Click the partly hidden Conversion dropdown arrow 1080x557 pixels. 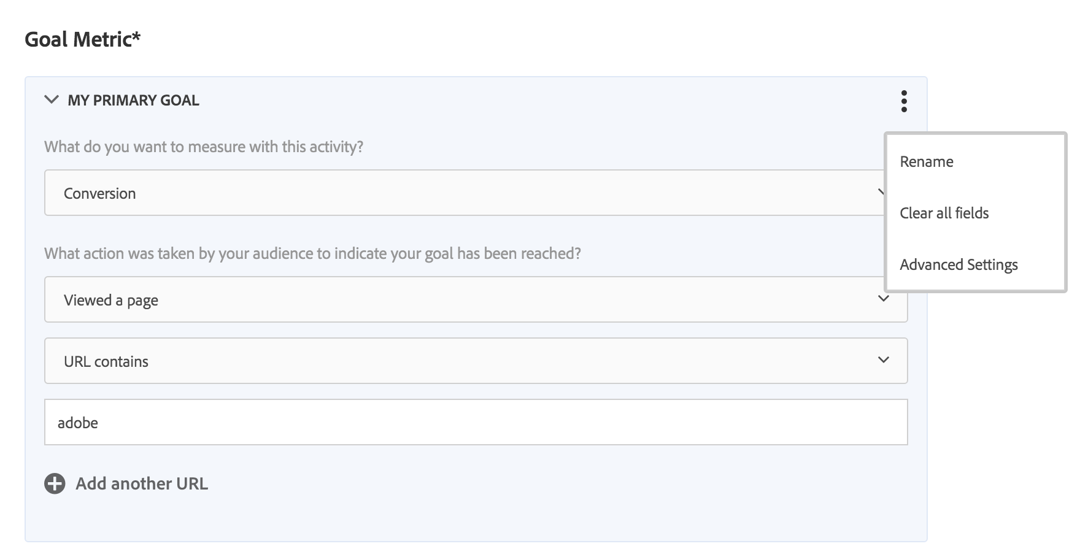(x=881, y=192)
